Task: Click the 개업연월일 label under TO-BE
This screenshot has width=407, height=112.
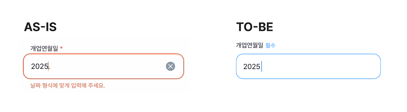Action: click(x=250, y=45)
